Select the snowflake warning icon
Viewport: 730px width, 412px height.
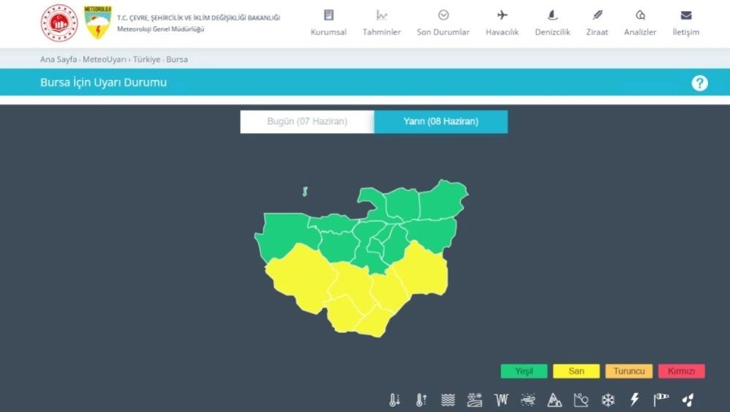pyautogui.click(x=608, y=400)
